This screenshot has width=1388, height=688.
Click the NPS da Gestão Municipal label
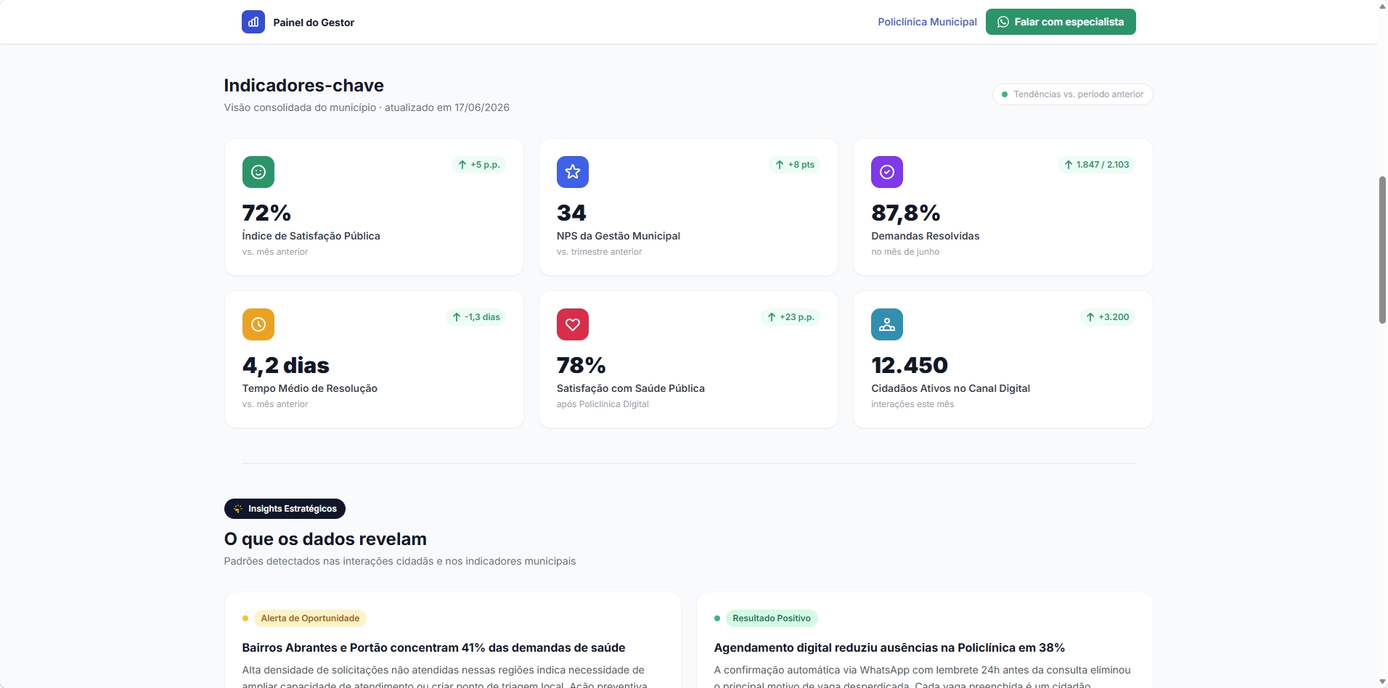619,236
